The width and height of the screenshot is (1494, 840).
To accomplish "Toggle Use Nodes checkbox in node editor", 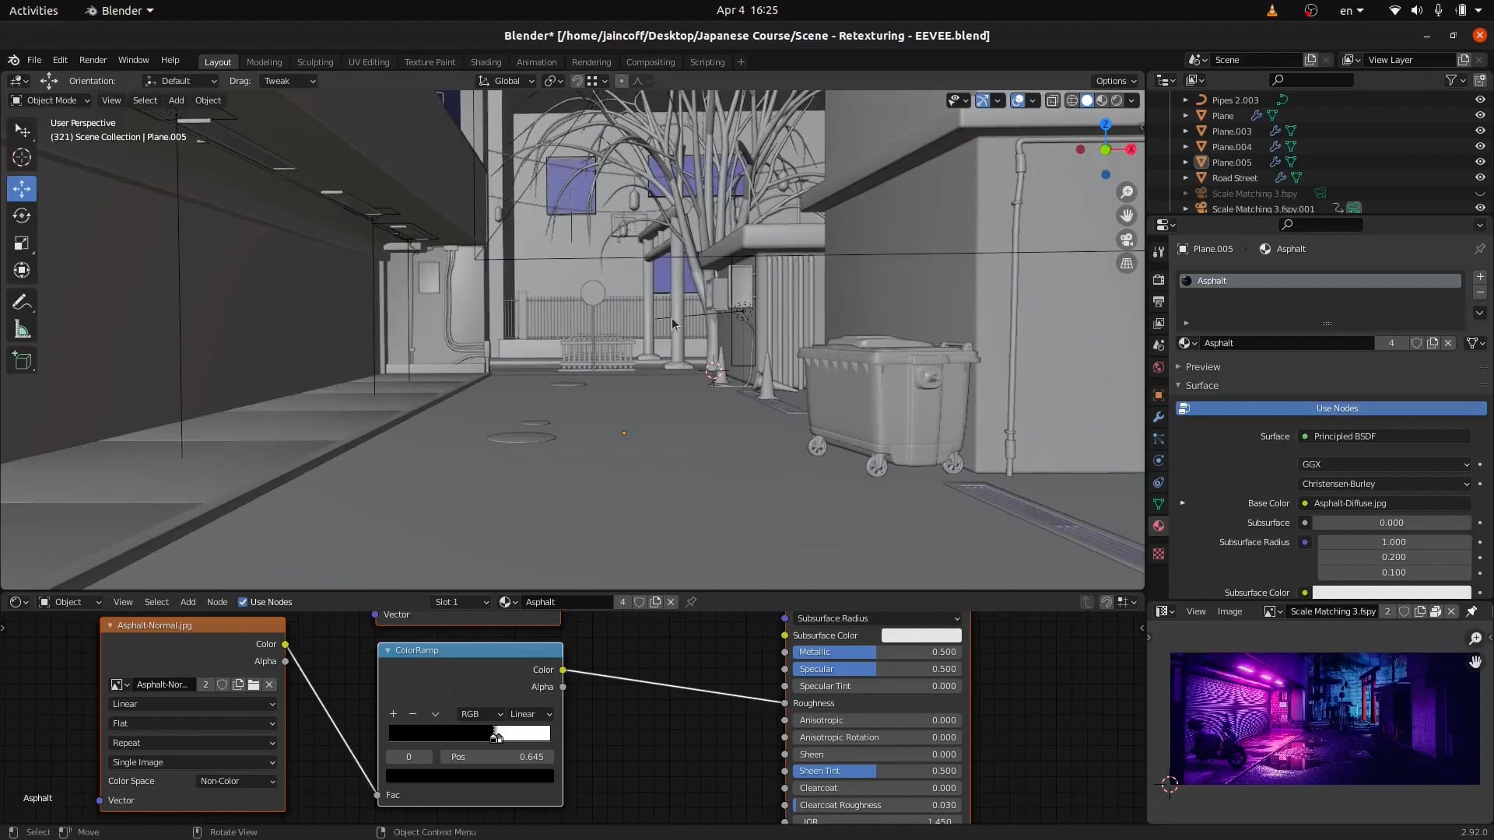I will pos(243,602).
